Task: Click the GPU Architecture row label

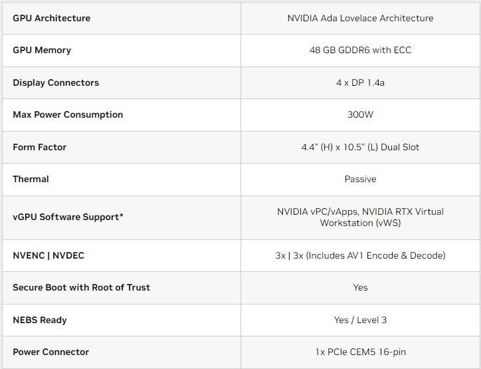Action: pyautogui.click(x=51, y=18)
